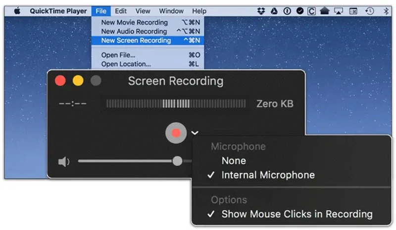Click the audio level meter bar
396x230 pixels.
click(176, 104)
